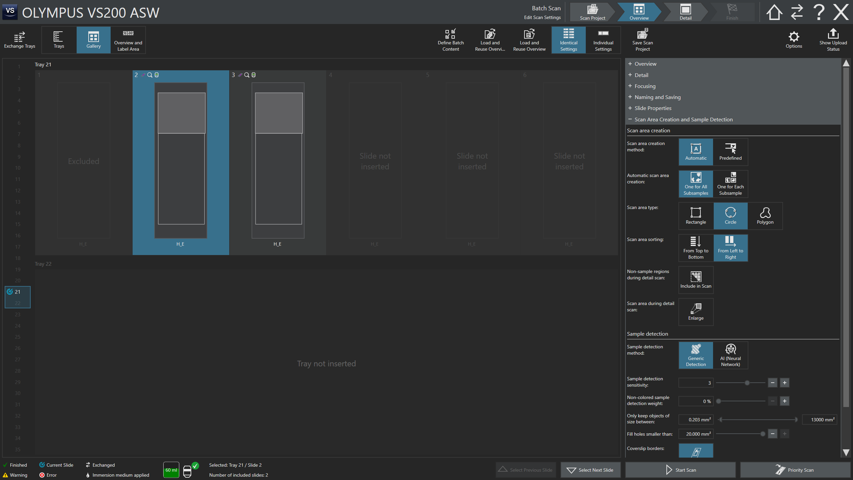
Task: Select Predefined scan area creation method
Action: [x=730, y=152]
